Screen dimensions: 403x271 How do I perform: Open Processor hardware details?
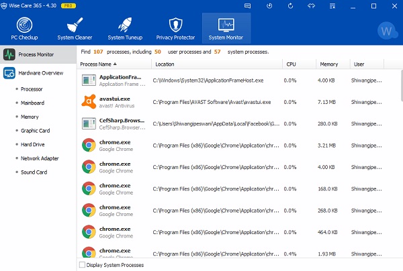pyautogui.click(x=32, y=89)
